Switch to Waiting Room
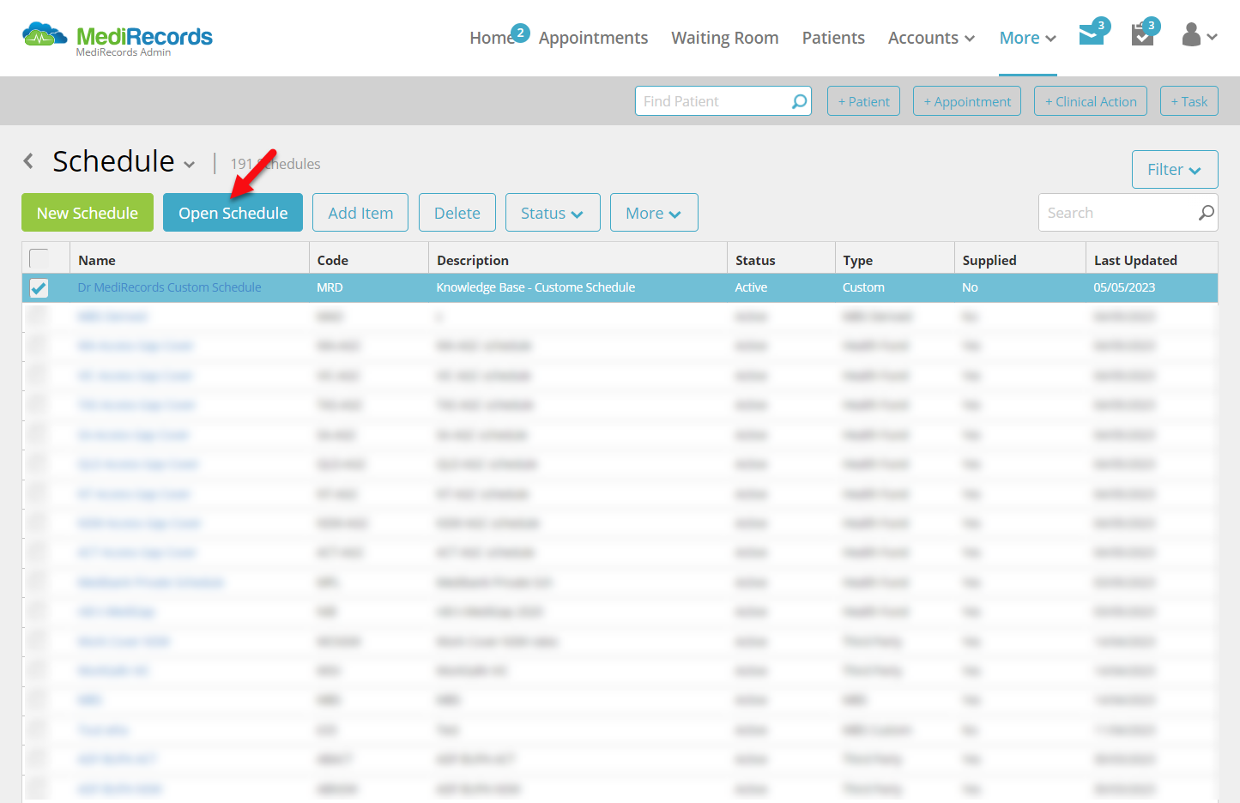1240x803 pixels. [x=725, y=38]
